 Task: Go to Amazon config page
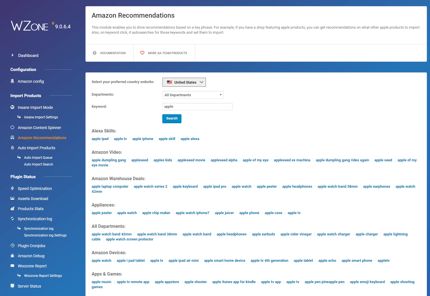[31, 81]
